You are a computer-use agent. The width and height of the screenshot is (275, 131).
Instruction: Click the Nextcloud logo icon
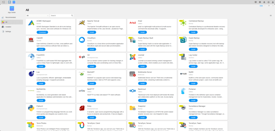pyautogui.click(x=132, y=91)
